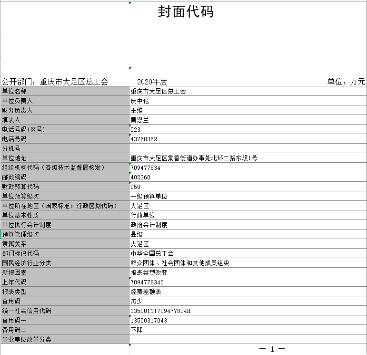The width and height of the screenshot is (367, 355).
Task: Click the 单位负责人 label cell
Action: tap(65, 101)
